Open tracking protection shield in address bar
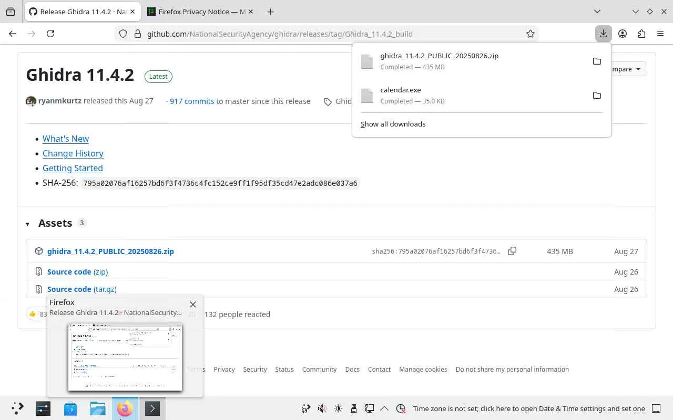 point(123,34)
